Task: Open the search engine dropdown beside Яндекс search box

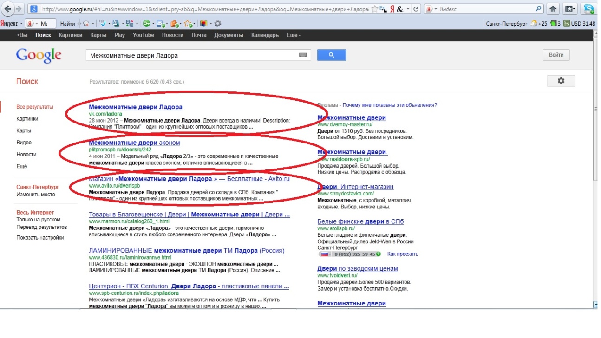Action: 436,9
